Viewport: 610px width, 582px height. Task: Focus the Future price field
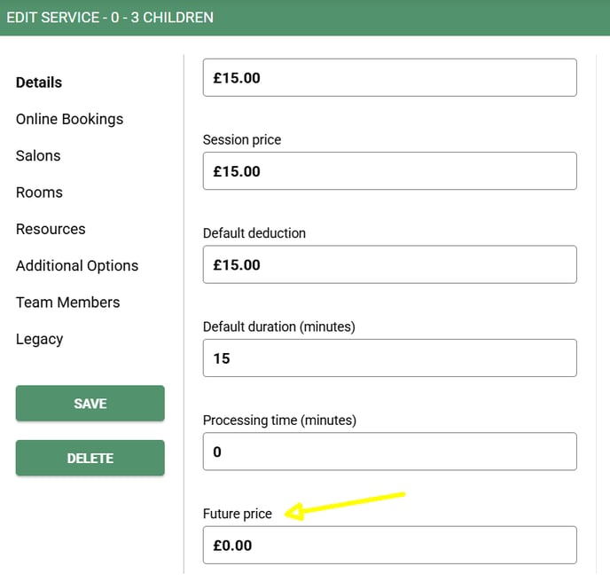pyautogui.click(x=390, y=545)
